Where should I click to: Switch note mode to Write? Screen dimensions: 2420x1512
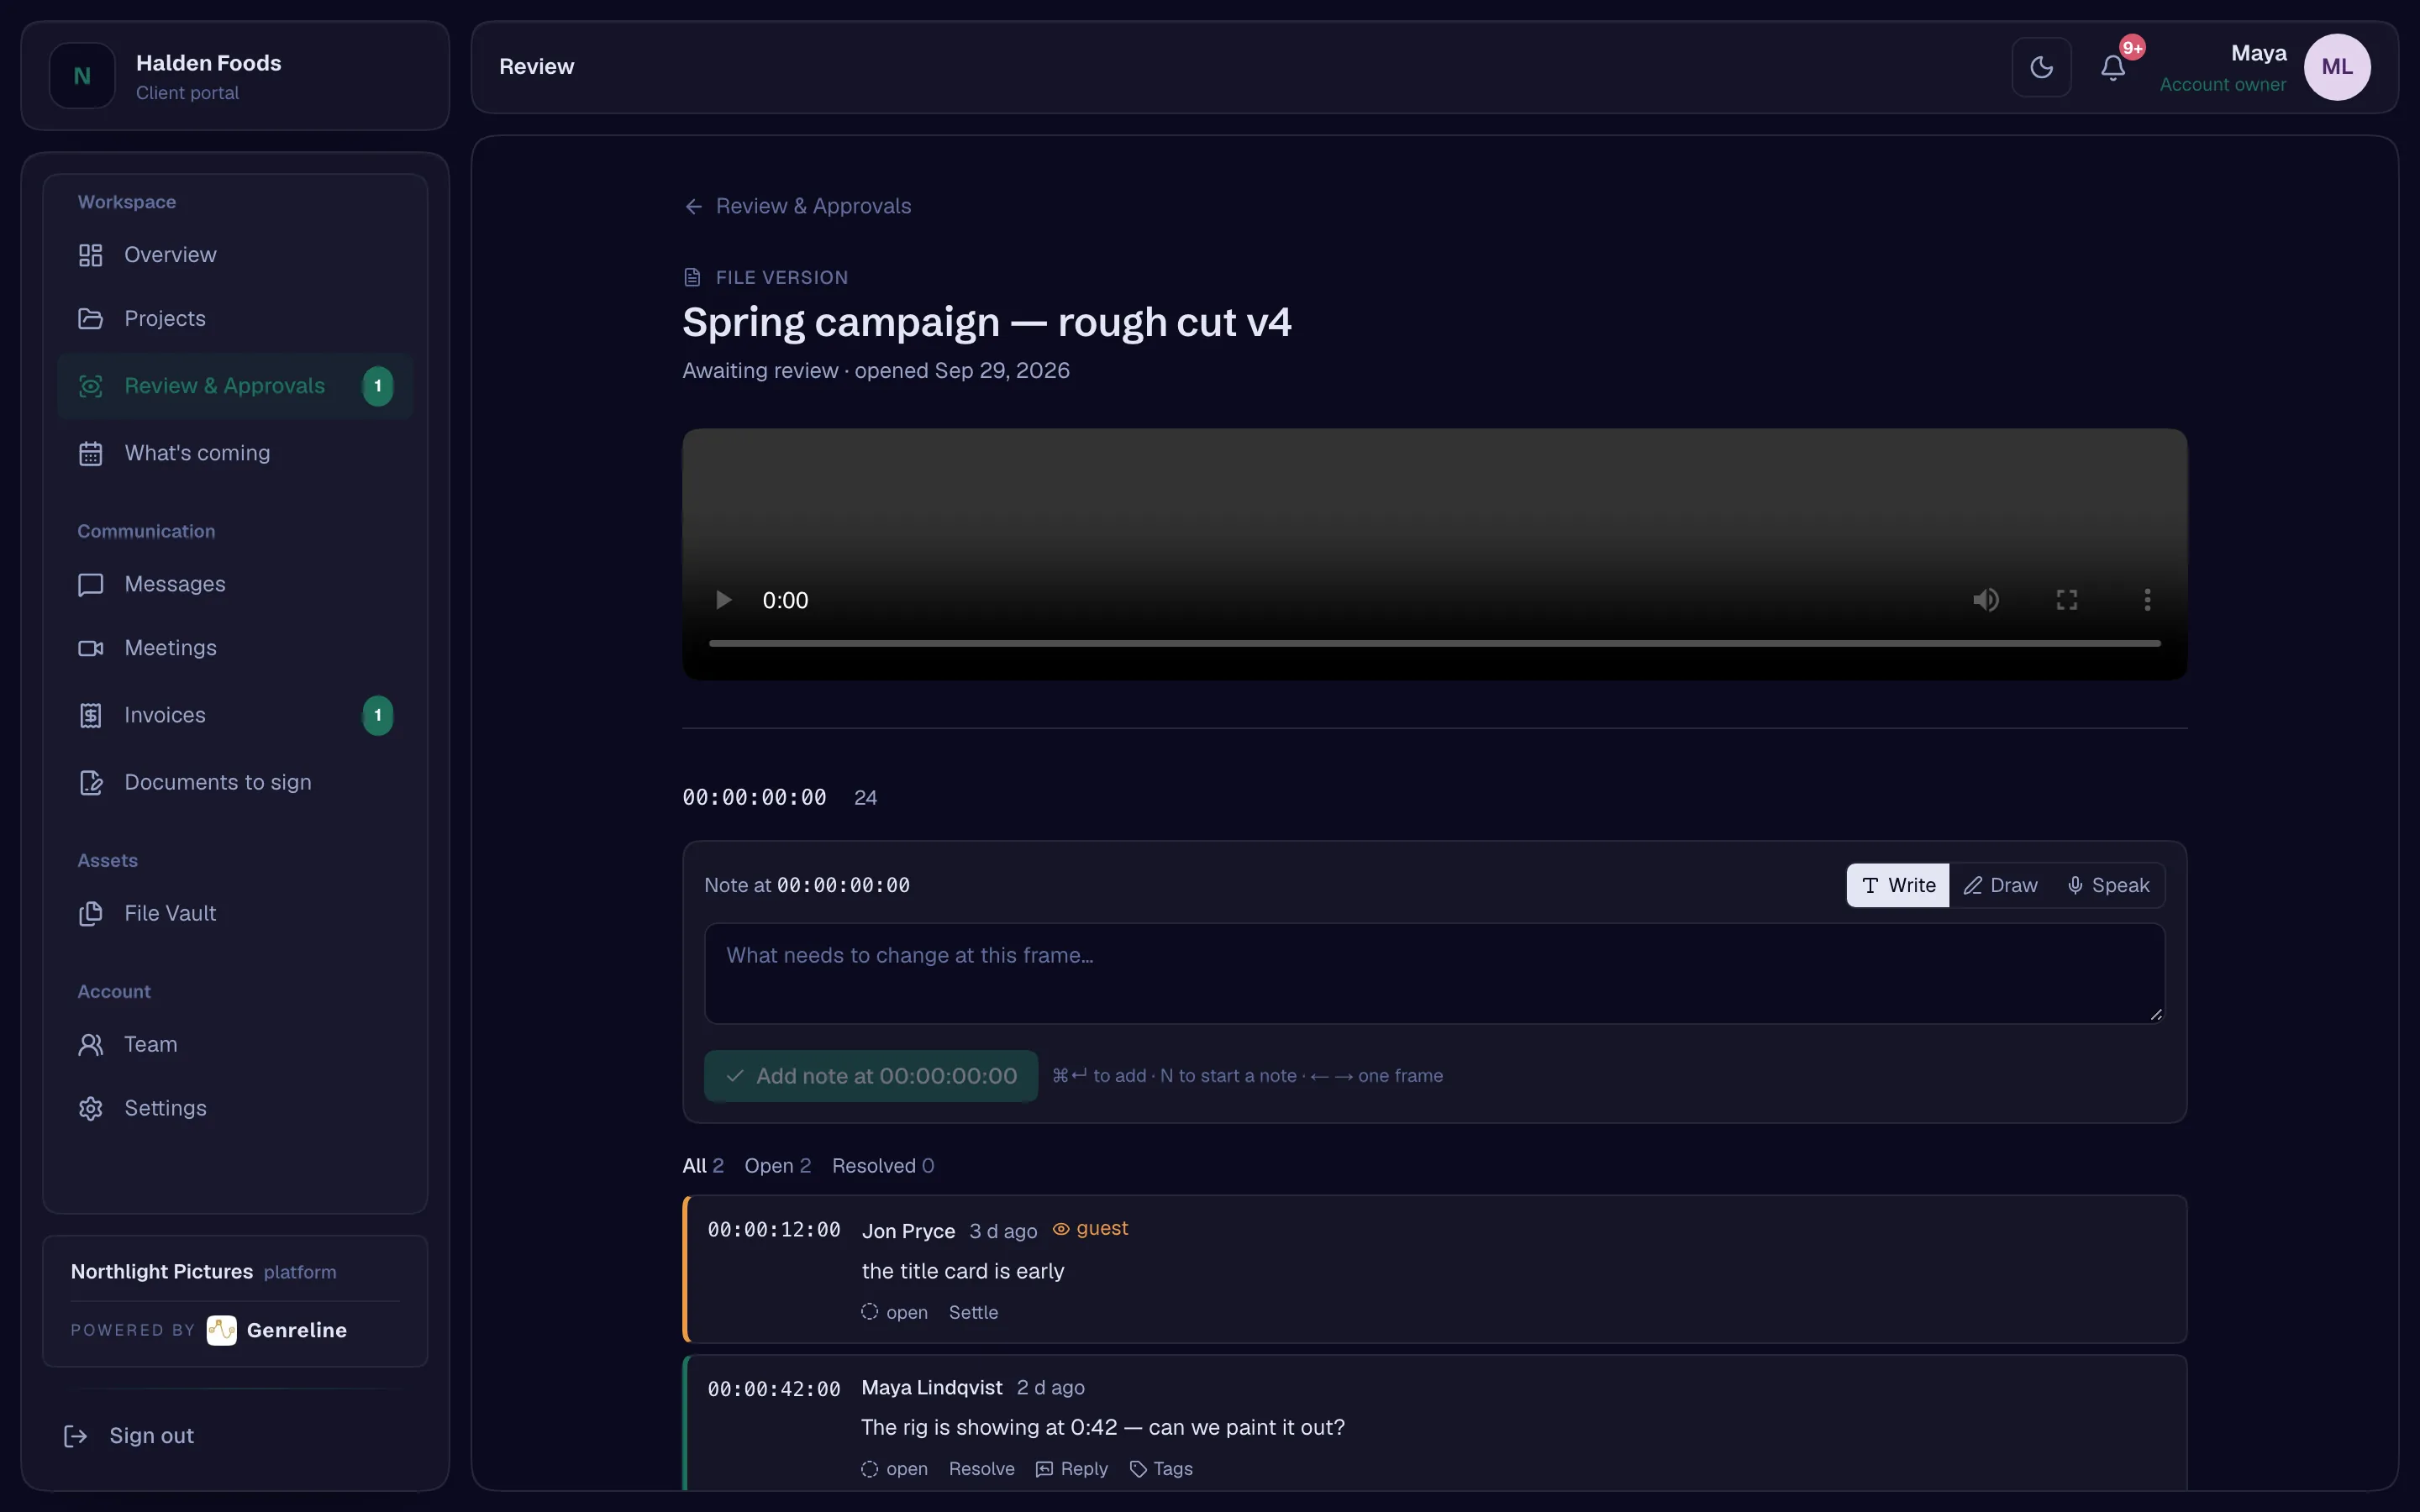pos(1898,885)
